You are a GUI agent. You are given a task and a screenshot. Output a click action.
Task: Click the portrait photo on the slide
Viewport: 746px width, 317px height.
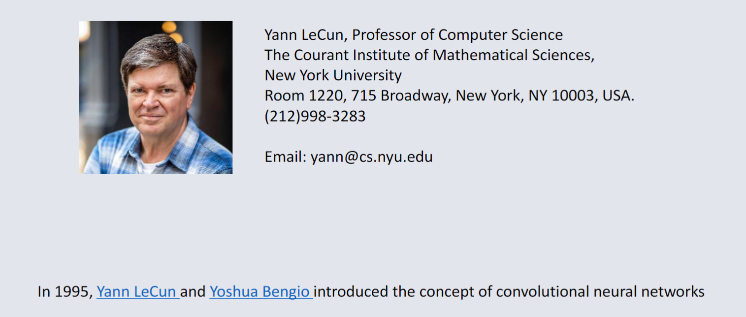pyautogui.click(x=156, y=97)
